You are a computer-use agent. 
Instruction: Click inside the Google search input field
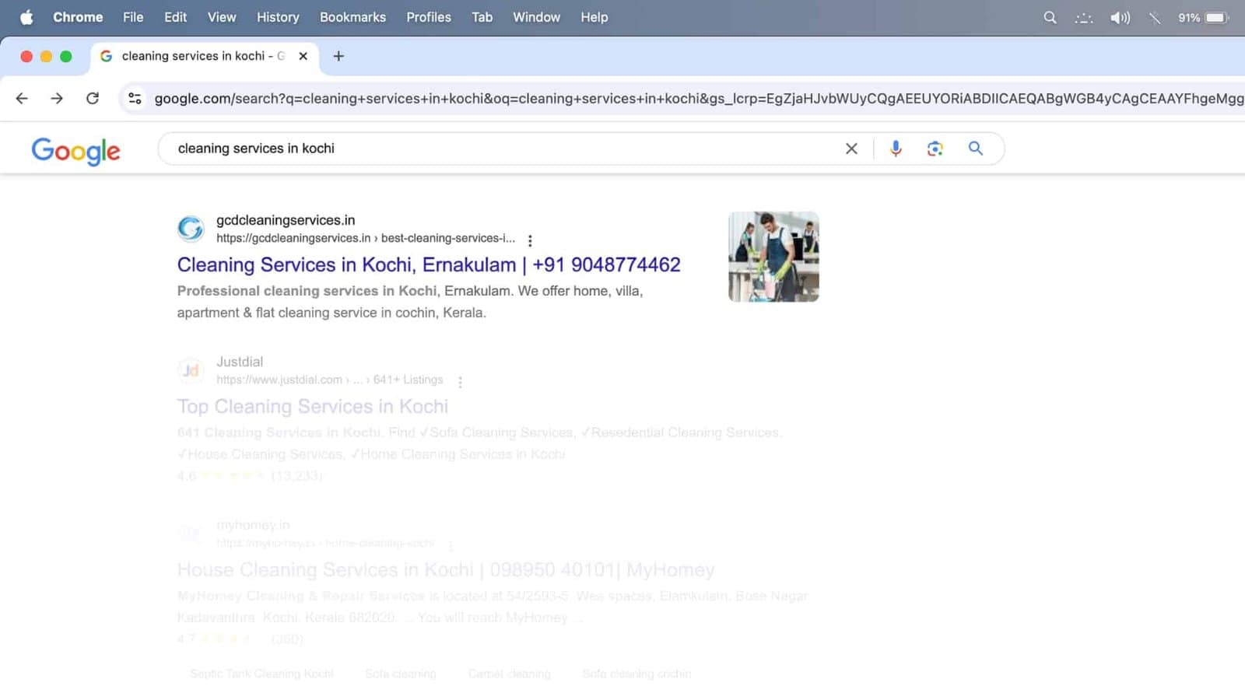[x=498, y=149]
